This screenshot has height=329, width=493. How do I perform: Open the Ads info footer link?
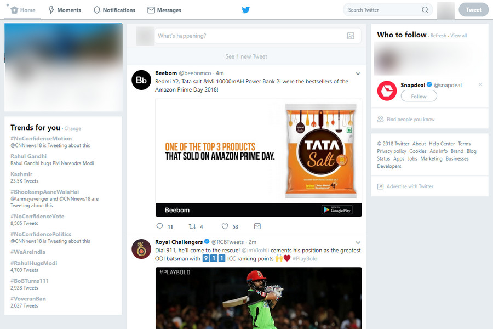(x=439, y=151)
